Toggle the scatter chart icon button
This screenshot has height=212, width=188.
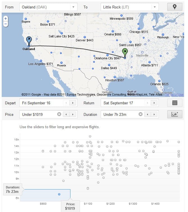pyautogui.click(x=175, y=114)
